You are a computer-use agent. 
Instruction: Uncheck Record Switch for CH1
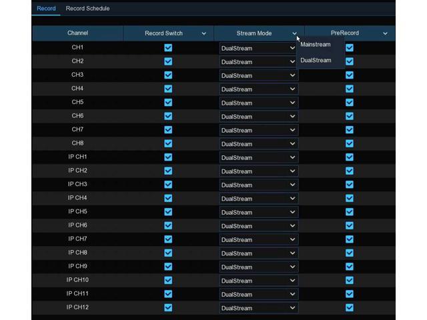coord(168,48)
